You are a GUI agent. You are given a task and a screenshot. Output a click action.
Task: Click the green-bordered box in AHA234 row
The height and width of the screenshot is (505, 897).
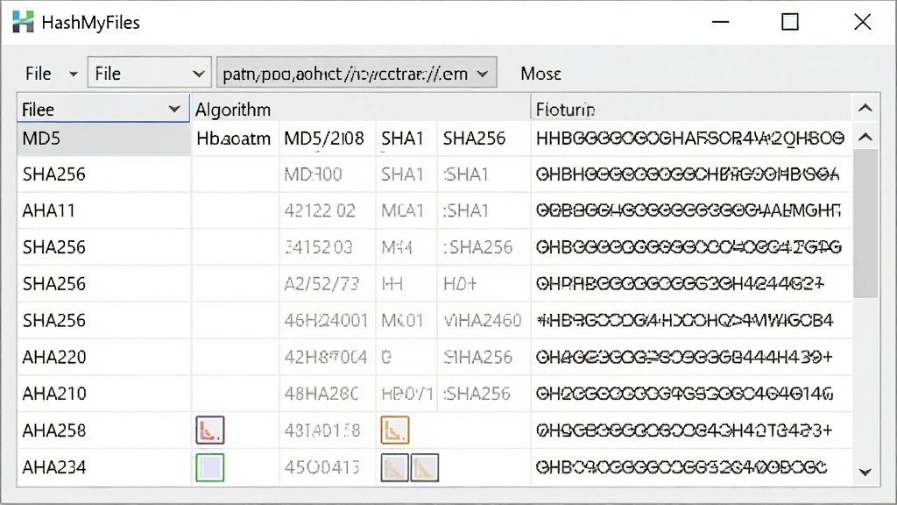(x=210, y=467)
